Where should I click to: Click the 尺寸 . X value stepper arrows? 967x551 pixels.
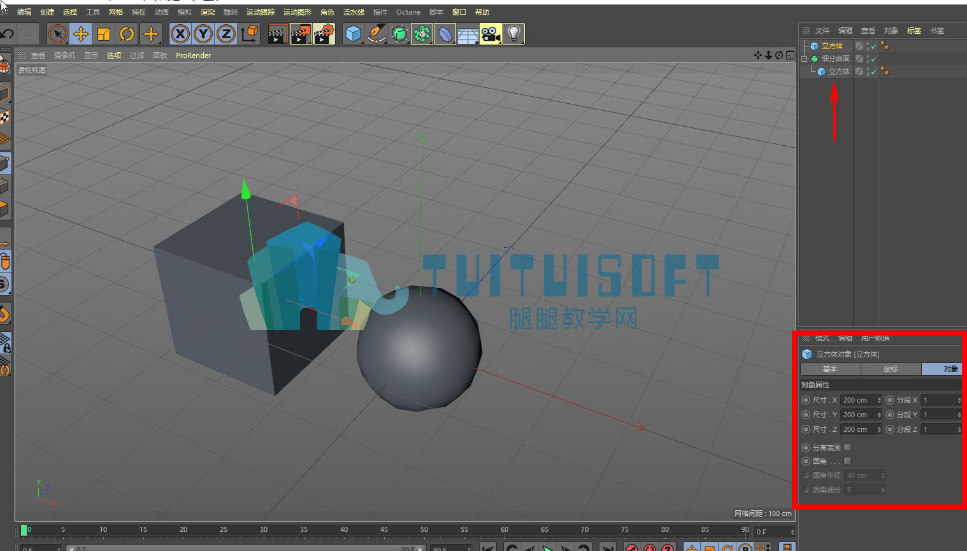pyautogui.click(x=879, y=400)
